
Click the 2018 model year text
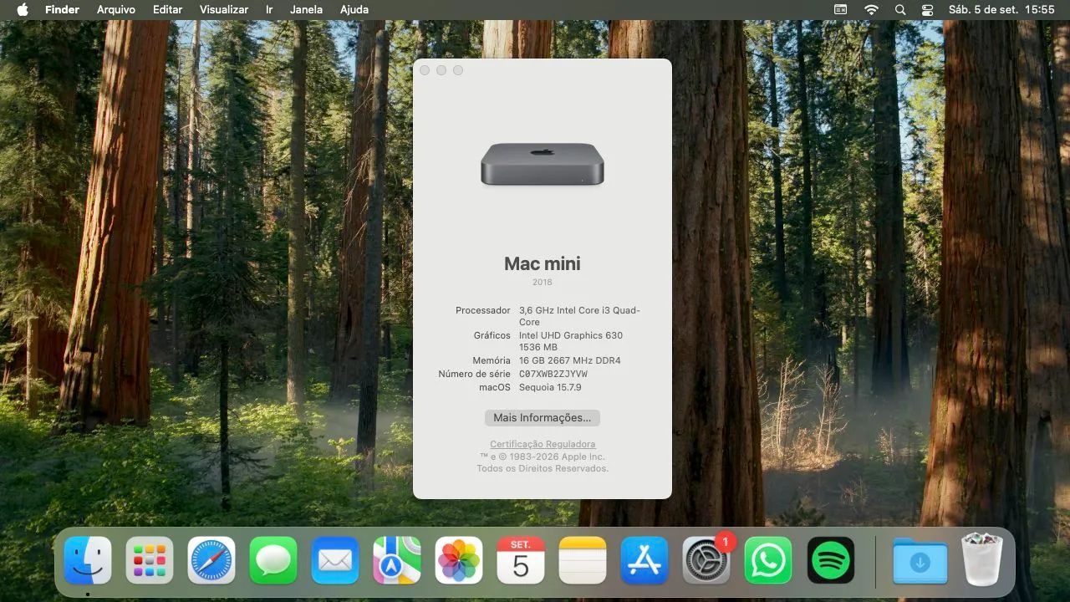click(x=543, y=282)
